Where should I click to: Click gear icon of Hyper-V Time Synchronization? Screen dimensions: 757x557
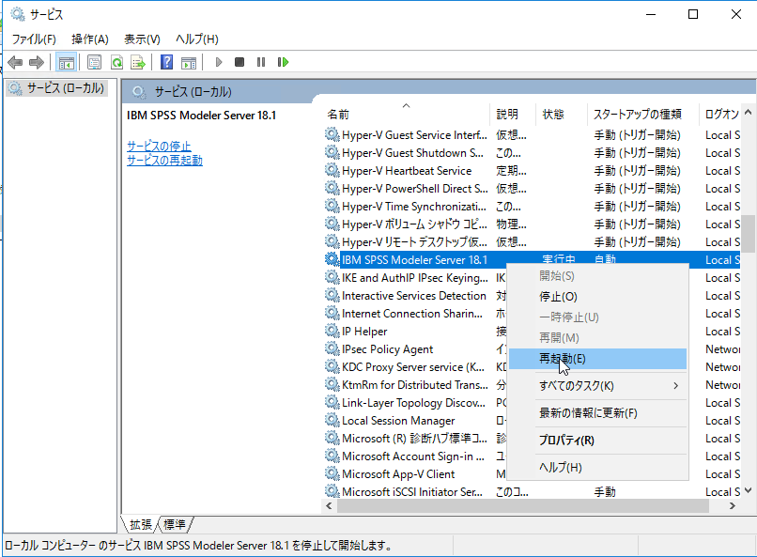[x=332, y=206]
